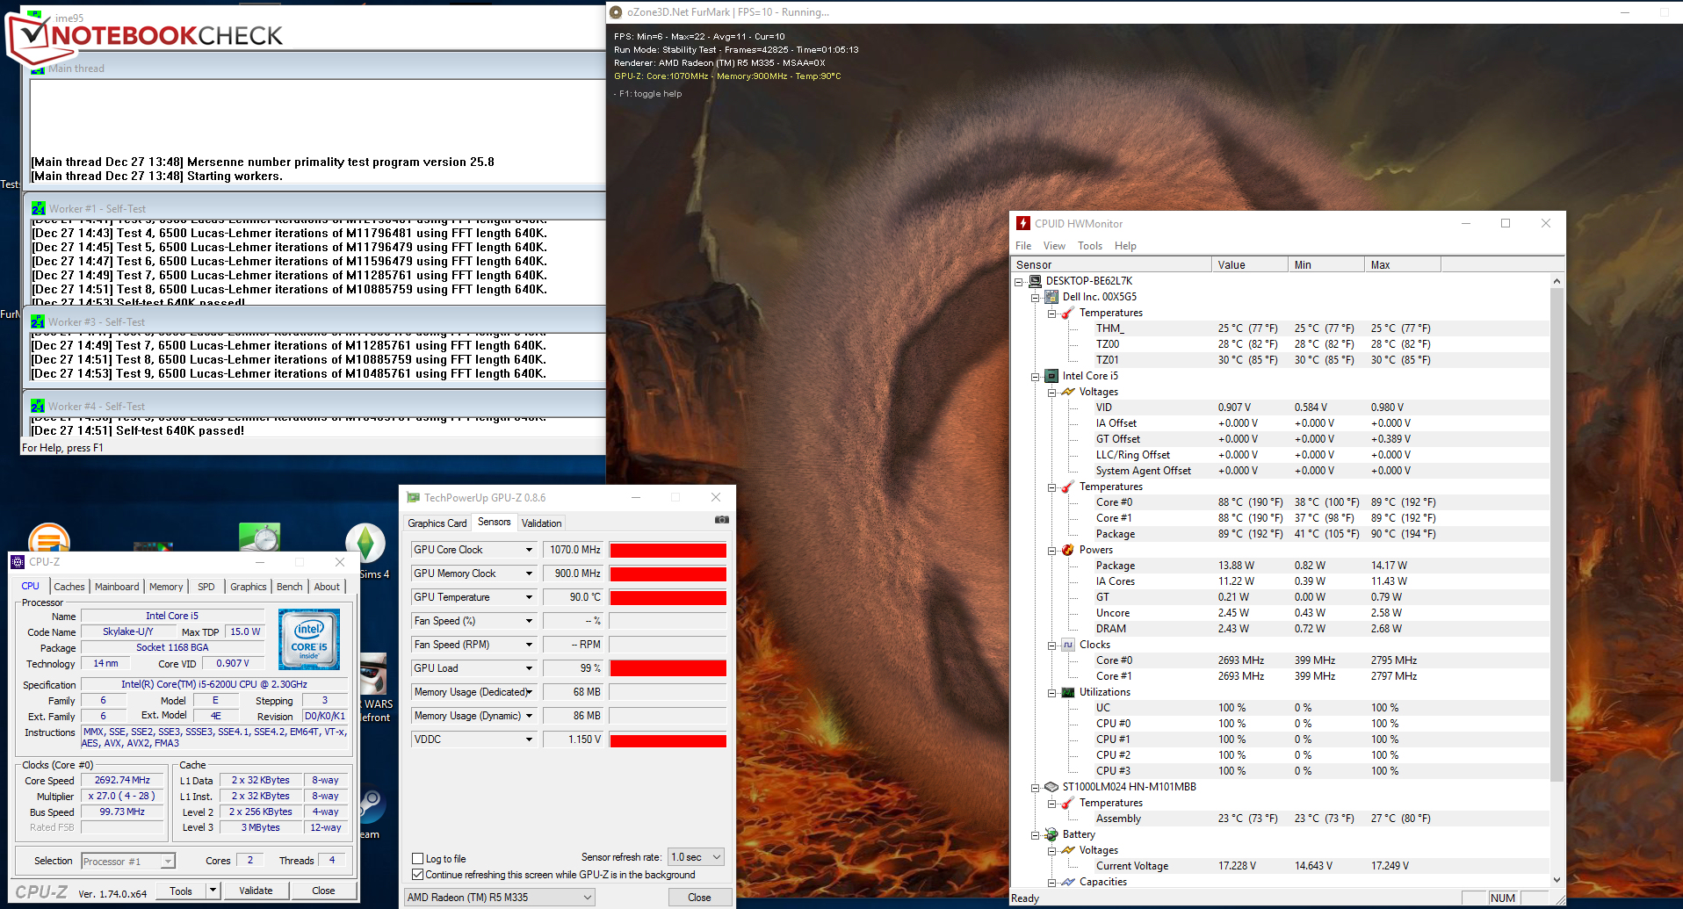Open the GPU Core Clock sensor dropdown

pos(529,550)
